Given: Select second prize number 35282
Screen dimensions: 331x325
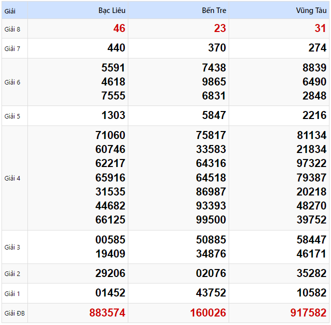Looking at the screenshot, I should 312,273.
